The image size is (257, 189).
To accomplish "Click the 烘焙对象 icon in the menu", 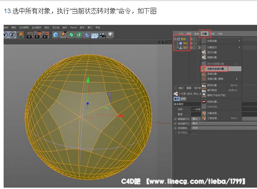I will pos(204,102).
